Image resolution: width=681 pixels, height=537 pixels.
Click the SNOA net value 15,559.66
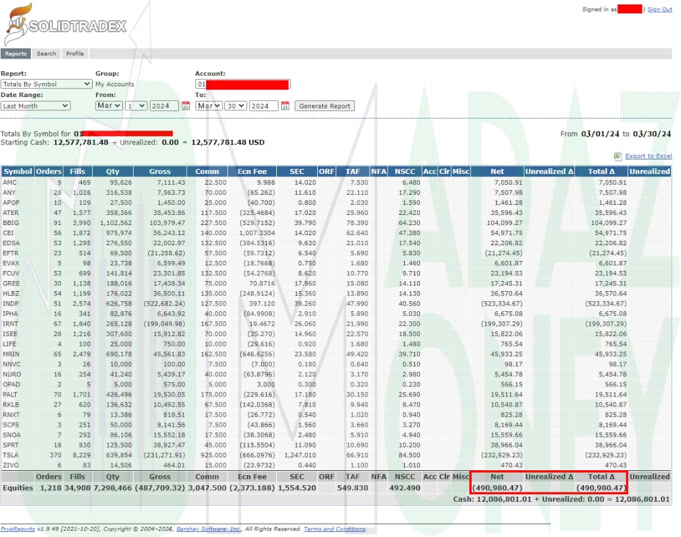pos(506,435)
